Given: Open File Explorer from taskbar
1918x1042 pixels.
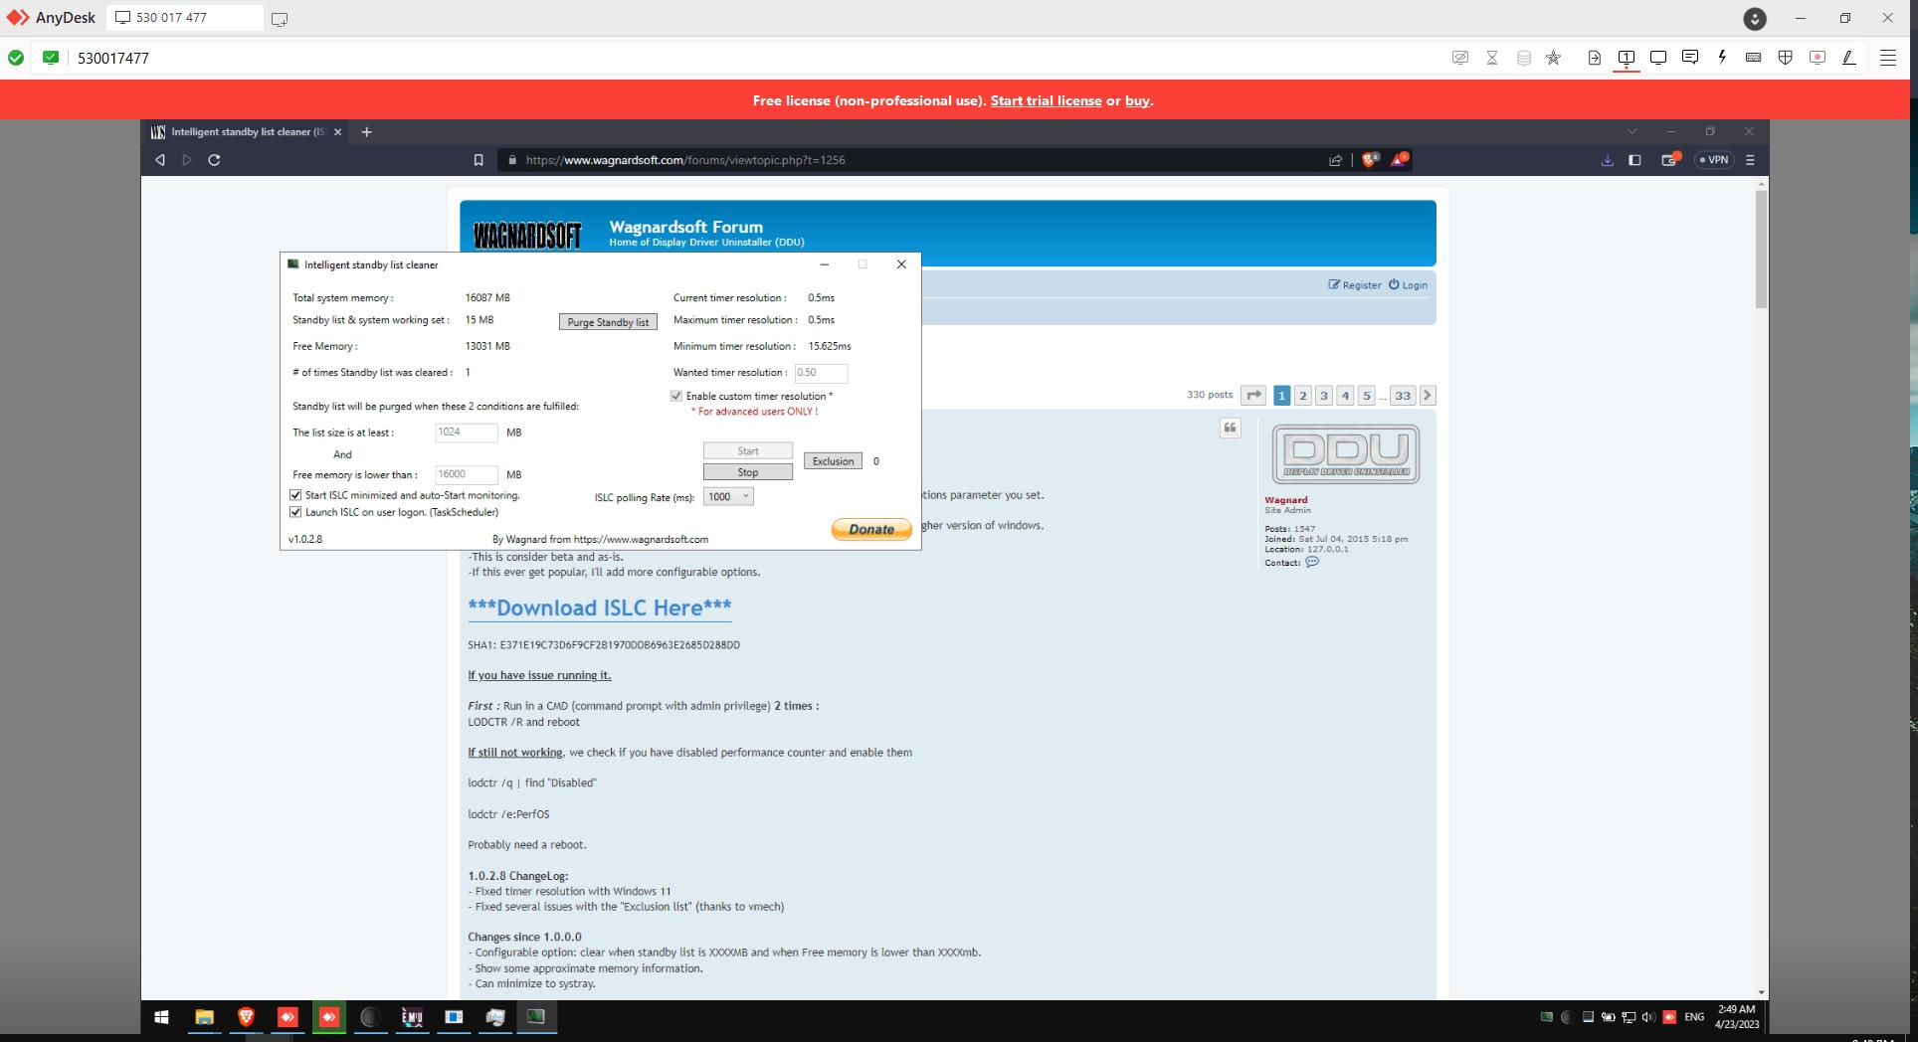Looking at the screenshot, I should tap(204, 1017).
